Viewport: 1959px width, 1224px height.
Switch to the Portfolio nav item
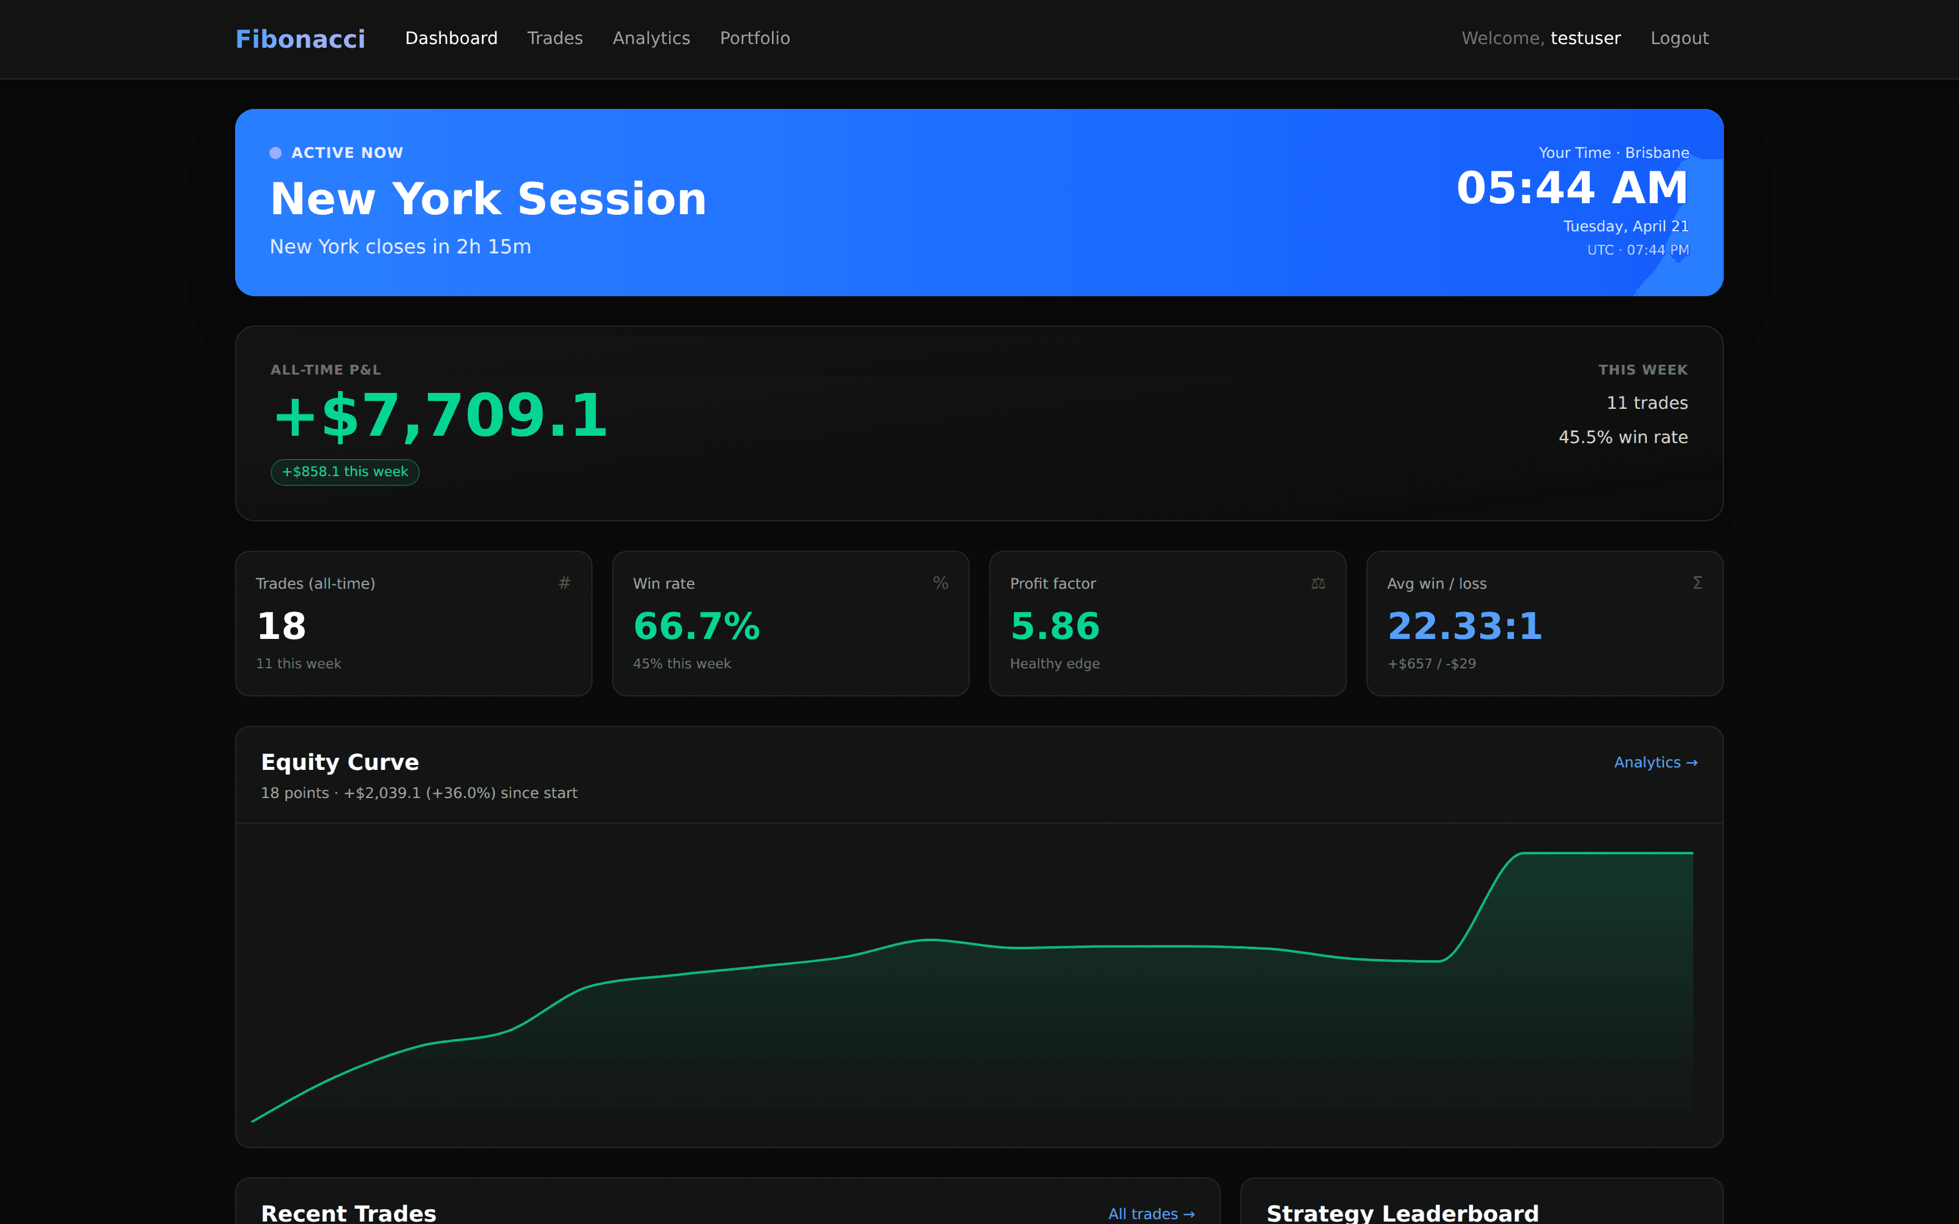754,38
